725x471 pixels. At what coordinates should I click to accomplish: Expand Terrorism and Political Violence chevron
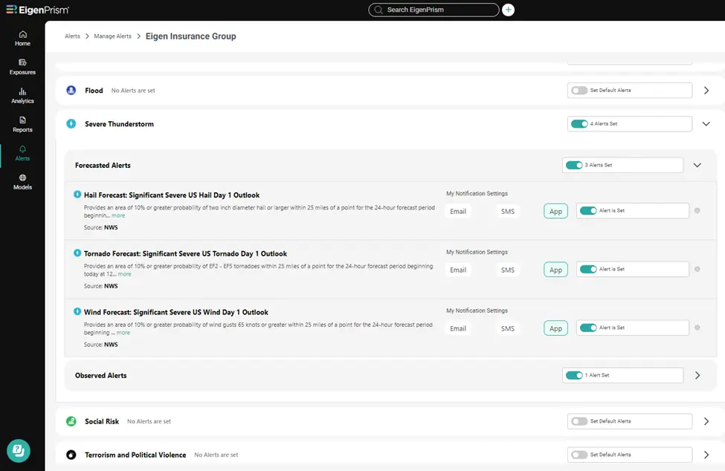pyautogui.click(x=706, y=455)
